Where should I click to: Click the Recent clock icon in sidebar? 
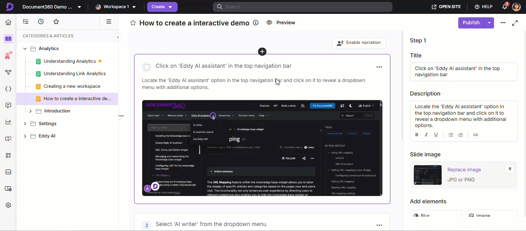tap(41, 22)
